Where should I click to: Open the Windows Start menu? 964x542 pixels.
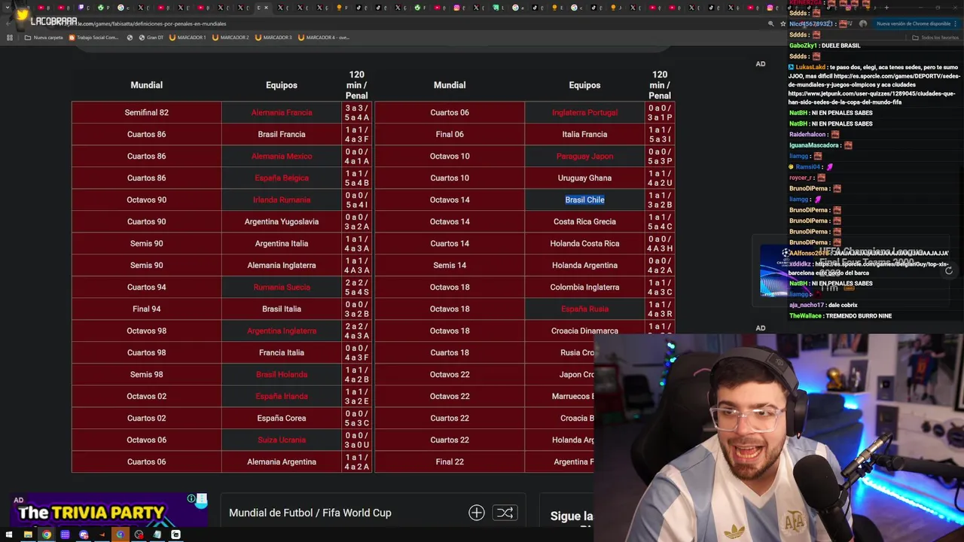coord(10,534)
